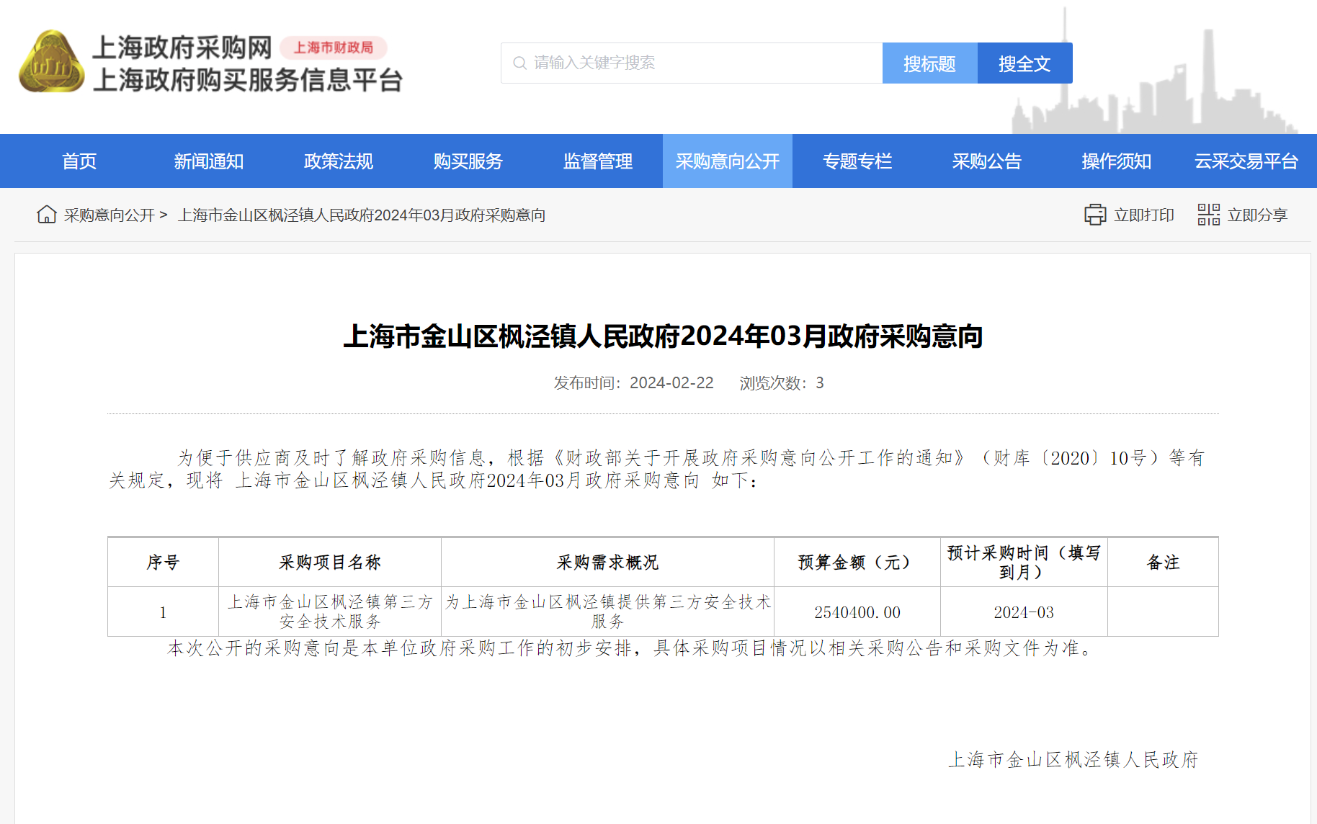Viewport: 1317px width, 824px height.
Task: Open the 监督管理 navigation tab
Action: 598,161
